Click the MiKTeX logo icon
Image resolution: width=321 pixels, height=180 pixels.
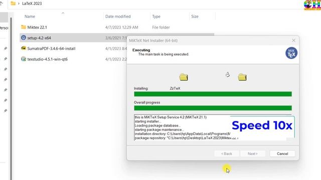[x=291, y=53]
